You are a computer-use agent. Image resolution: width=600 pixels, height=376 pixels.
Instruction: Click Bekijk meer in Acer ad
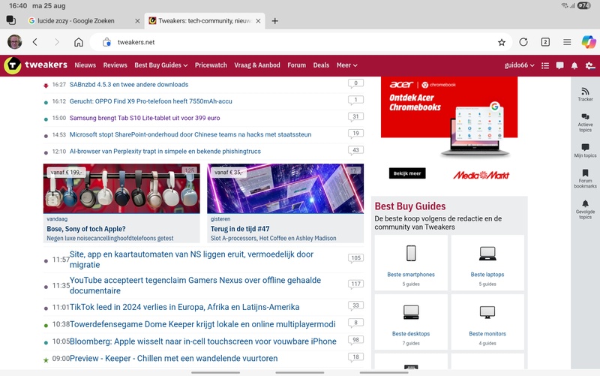[x=407, y=173]
